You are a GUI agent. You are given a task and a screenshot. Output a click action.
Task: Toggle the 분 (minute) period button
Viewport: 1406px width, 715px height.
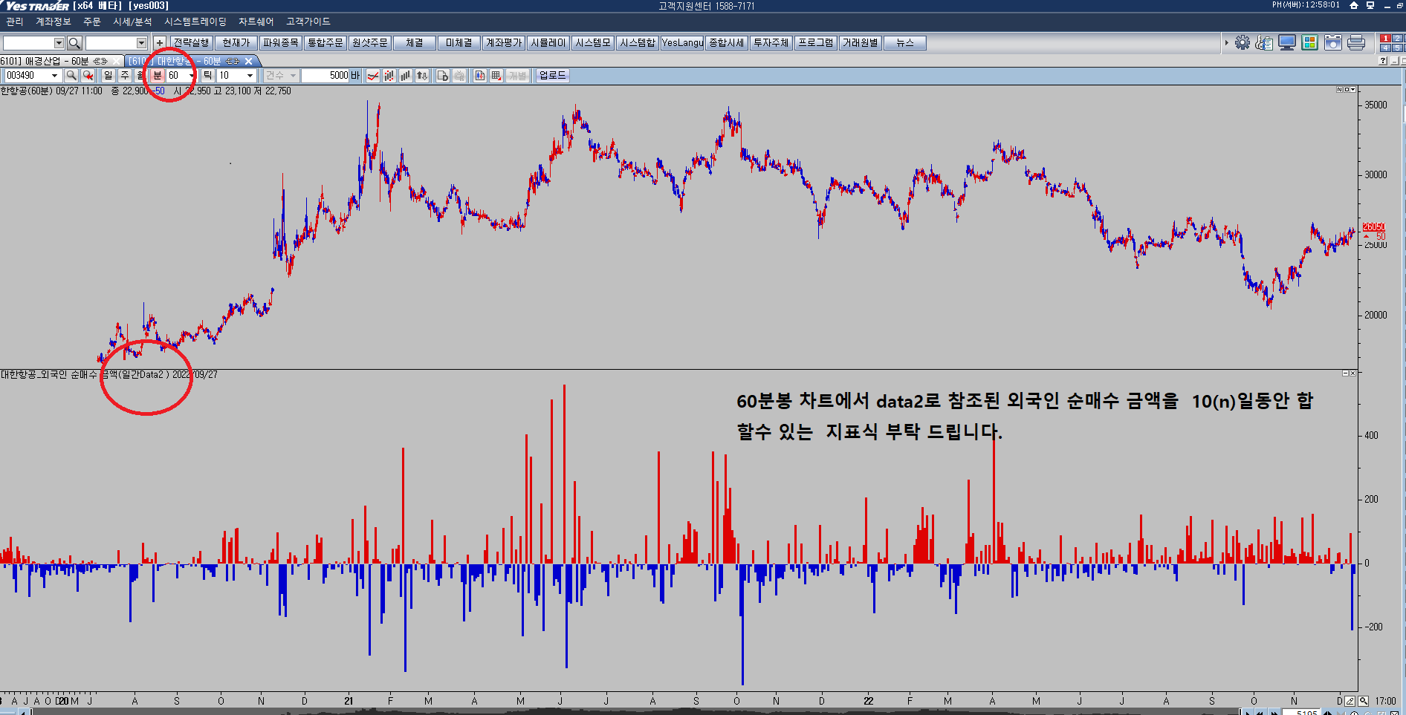point(157,76)
